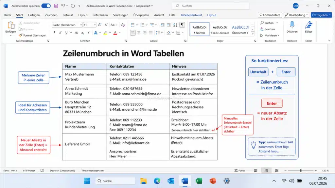The width and height of the screenshot is (335, 188).
Task: Open Excel from the taskbar
Action: pyautogui.click(x=199, y=181)
